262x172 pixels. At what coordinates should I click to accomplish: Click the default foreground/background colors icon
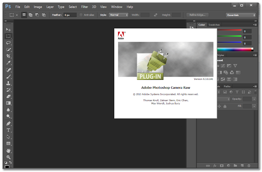click(6, 163)
